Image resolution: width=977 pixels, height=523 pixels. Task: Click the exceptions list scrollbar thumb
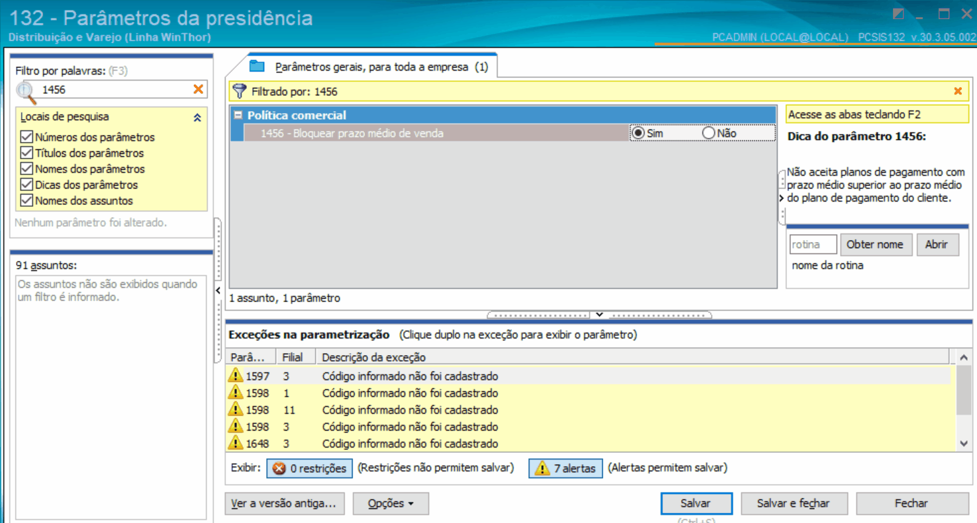point(963,391)
